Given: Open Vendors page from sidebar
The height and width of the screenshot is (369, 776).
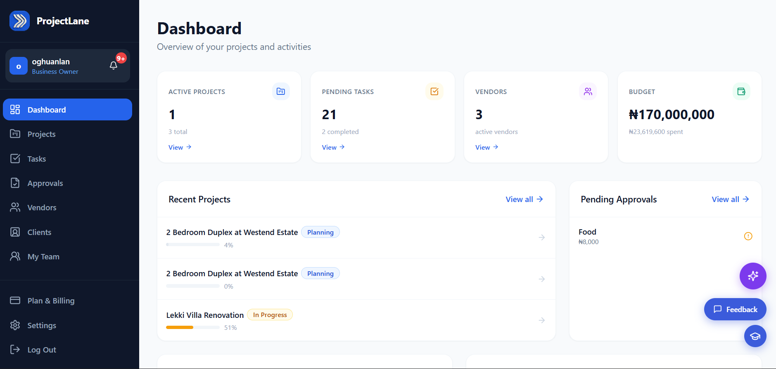Looking at the screenshot, I should click(67, 208).
